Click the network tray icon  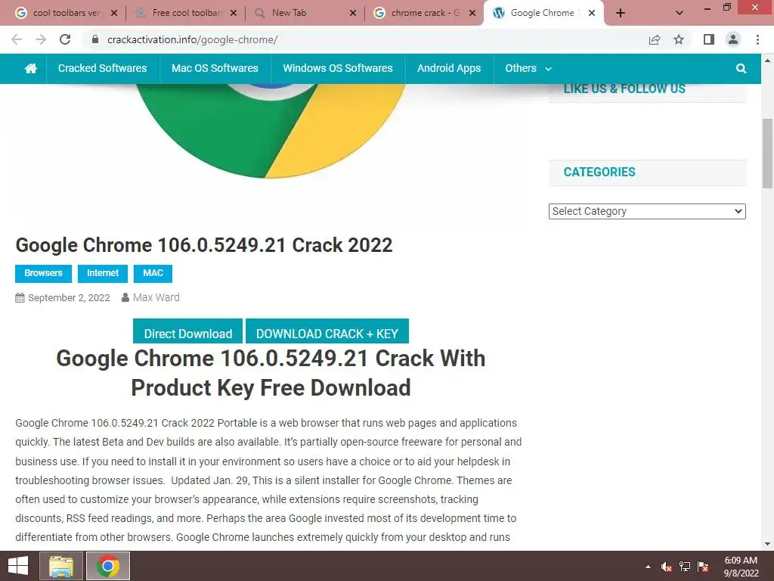tap(685, 567)
